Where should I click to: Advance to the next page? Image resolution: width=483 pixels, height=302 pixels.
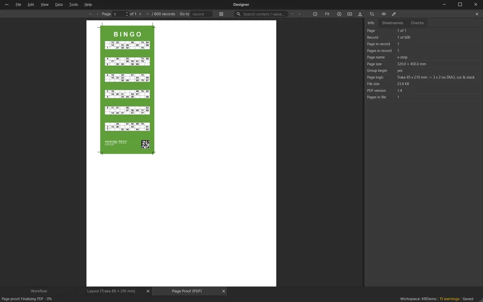140,14
